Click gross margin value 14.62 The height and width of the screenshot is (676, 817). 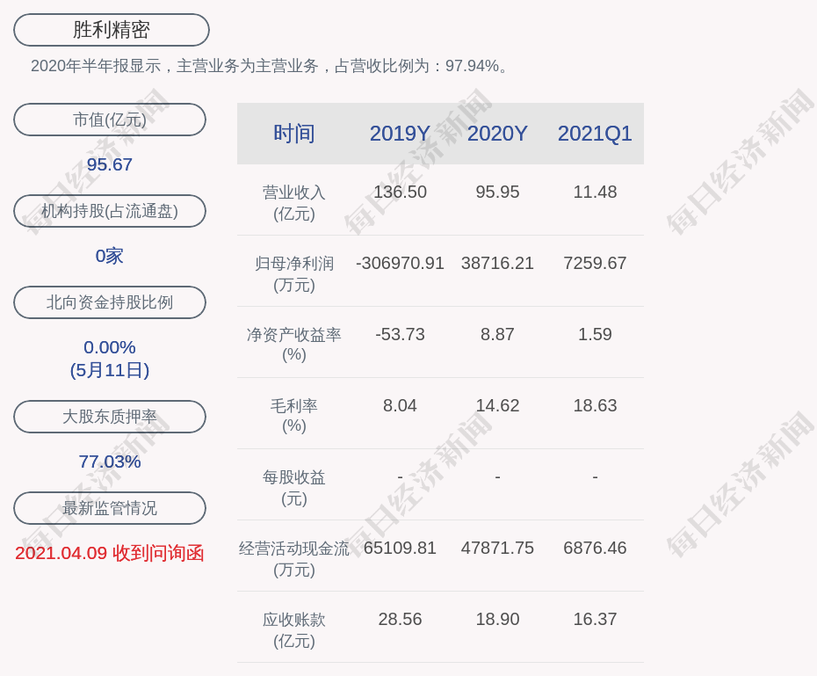pos(497,405)
